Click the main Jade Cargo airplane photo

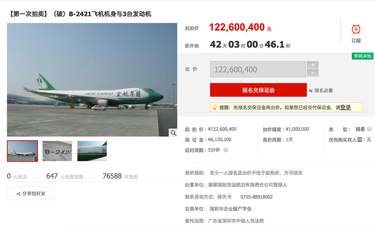point(92,80)
